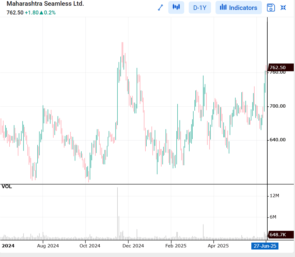Click the VOL panel label
The image size is (295, 257).
[7, 187]
